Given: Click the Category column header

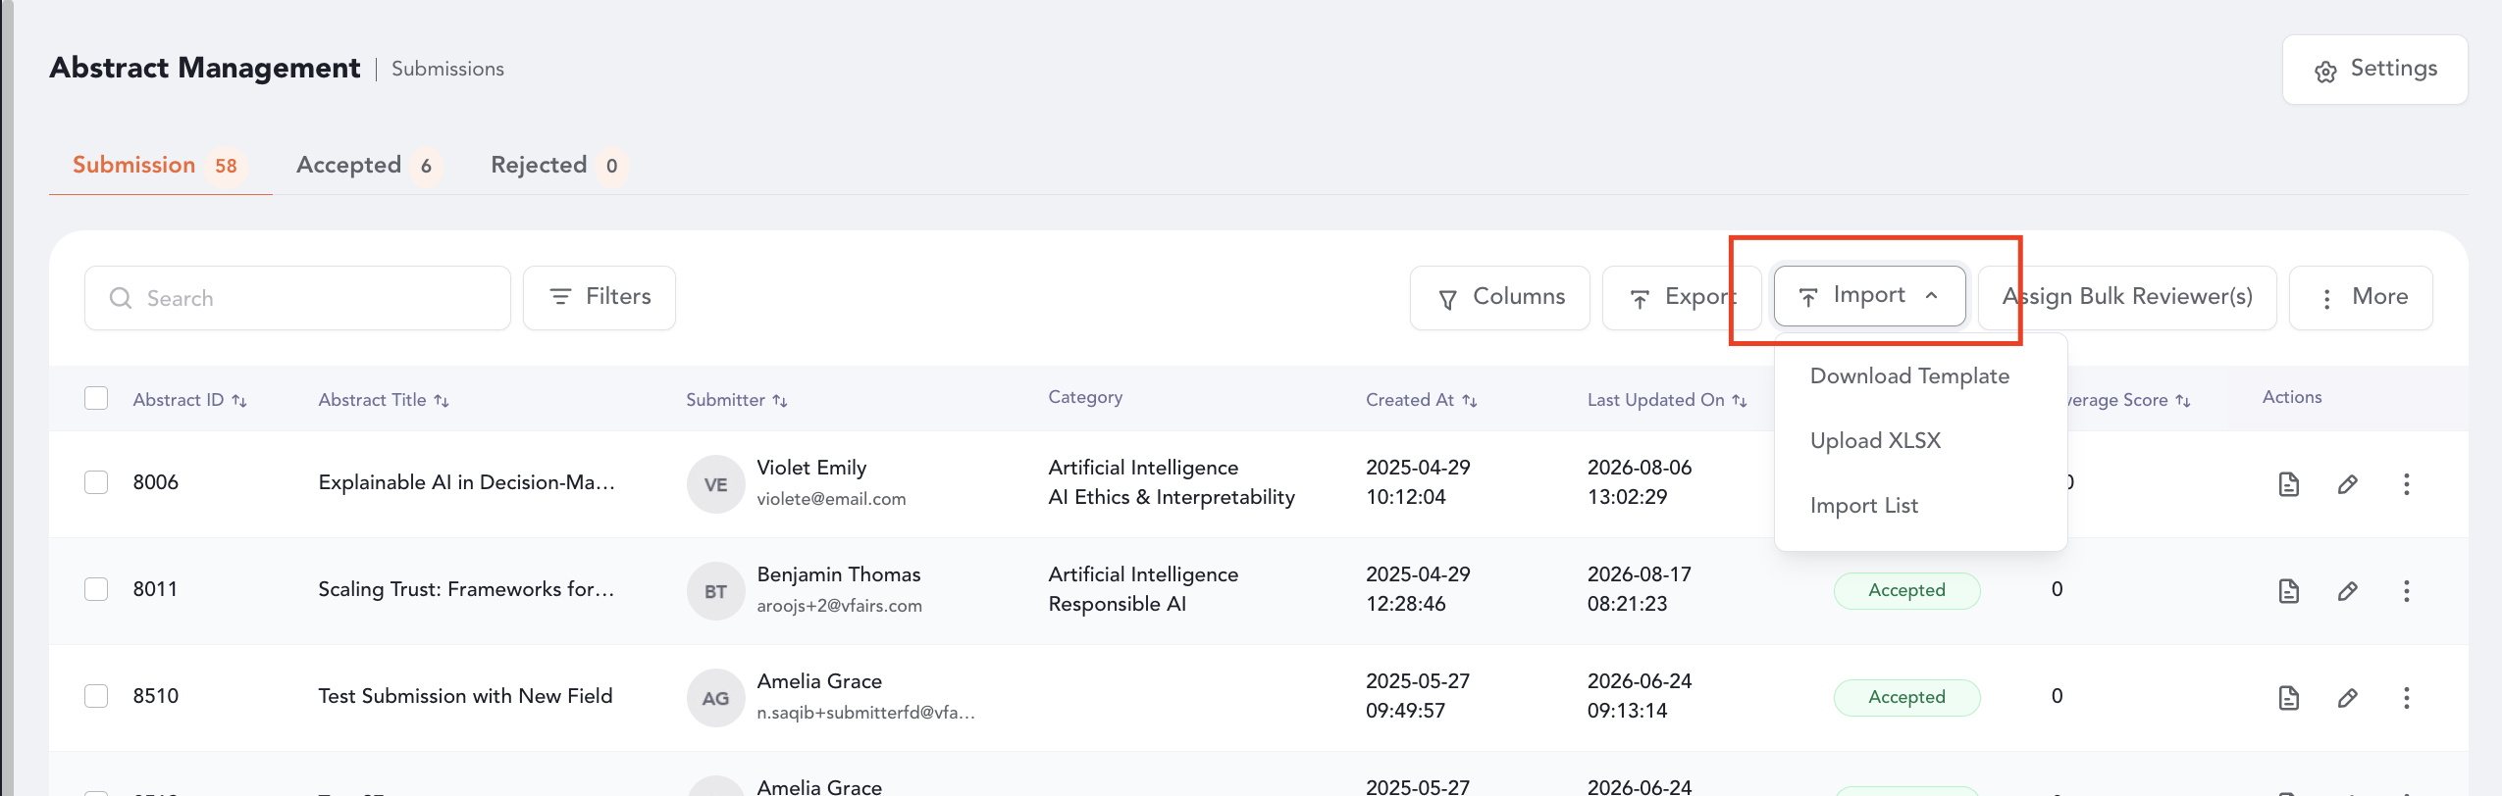Looking at the screenshot, I should (1085, 397).
